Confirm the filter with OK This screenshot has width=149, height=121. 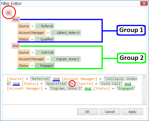(x=87, y=112)
